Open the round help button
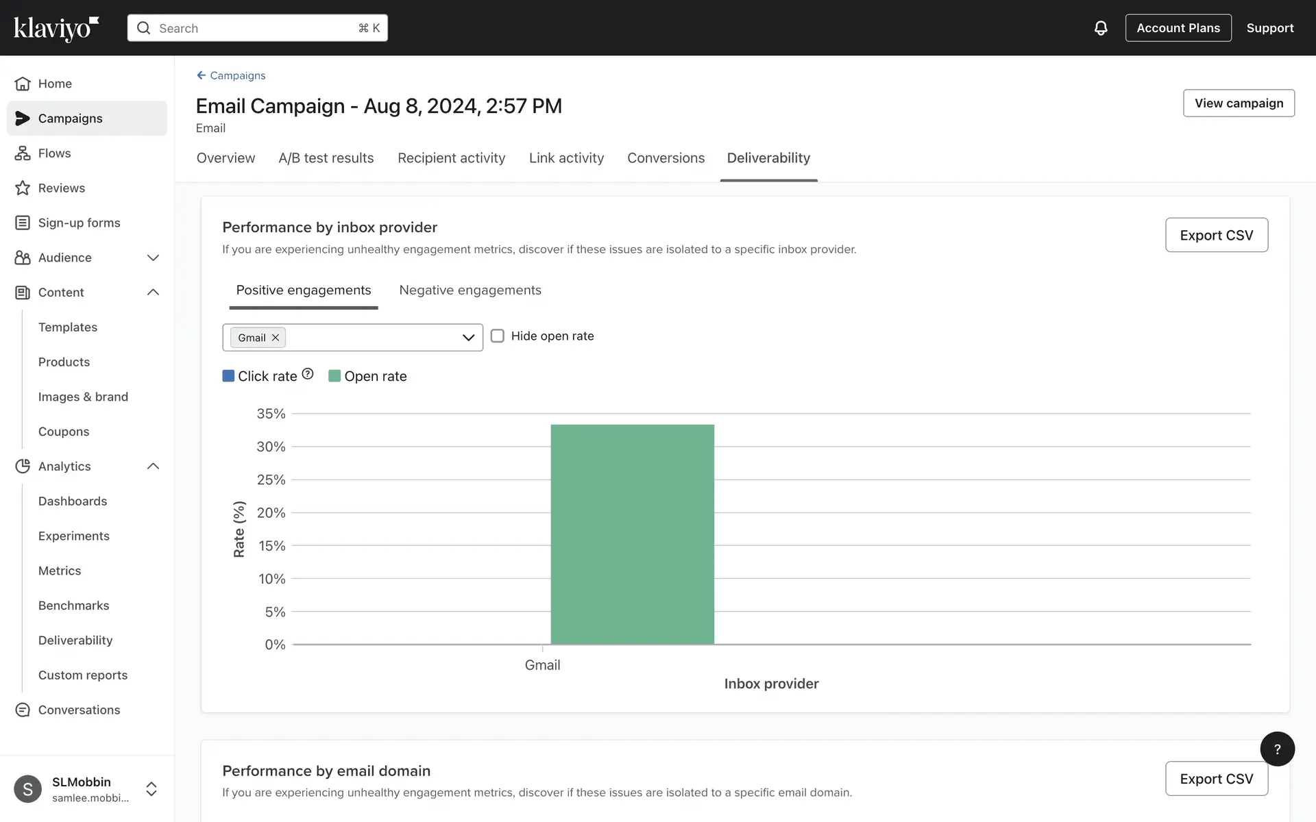The width and height of the screenshot is (1316, 822). [x=1277, y=749]
